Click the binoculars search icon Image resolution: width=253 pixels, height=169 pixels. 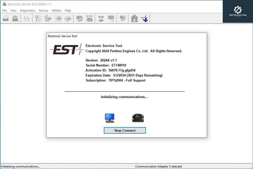[134, 19]
